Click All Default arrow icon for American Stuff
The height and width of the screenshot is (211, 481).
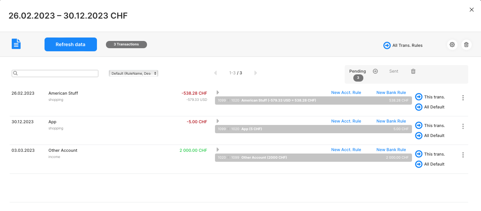(x=419, y=107)
